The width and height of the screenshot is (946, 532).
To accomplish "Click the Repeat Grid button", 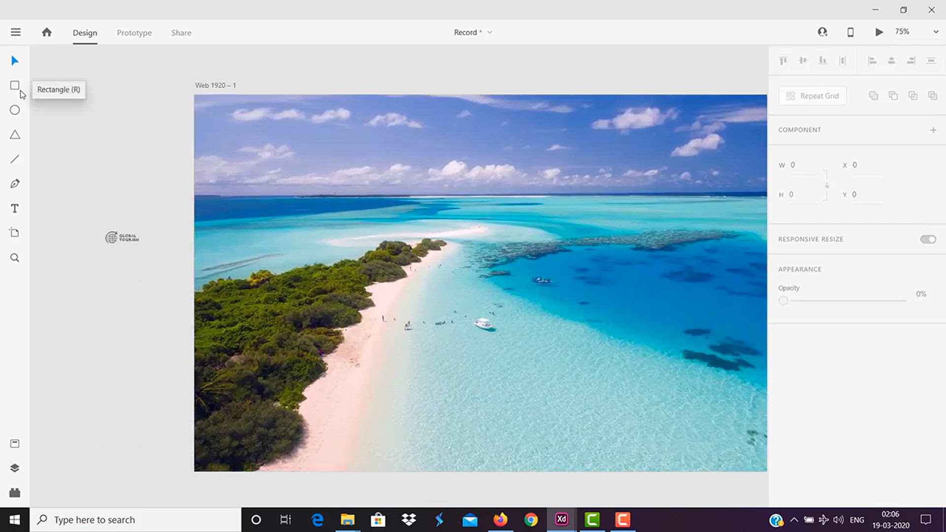I will (812, 96).
